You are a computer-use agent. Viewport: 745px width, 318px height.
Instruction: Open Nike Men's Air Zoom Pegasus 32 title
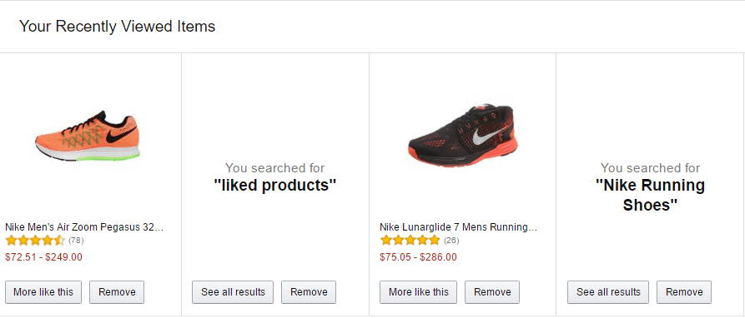84,227
